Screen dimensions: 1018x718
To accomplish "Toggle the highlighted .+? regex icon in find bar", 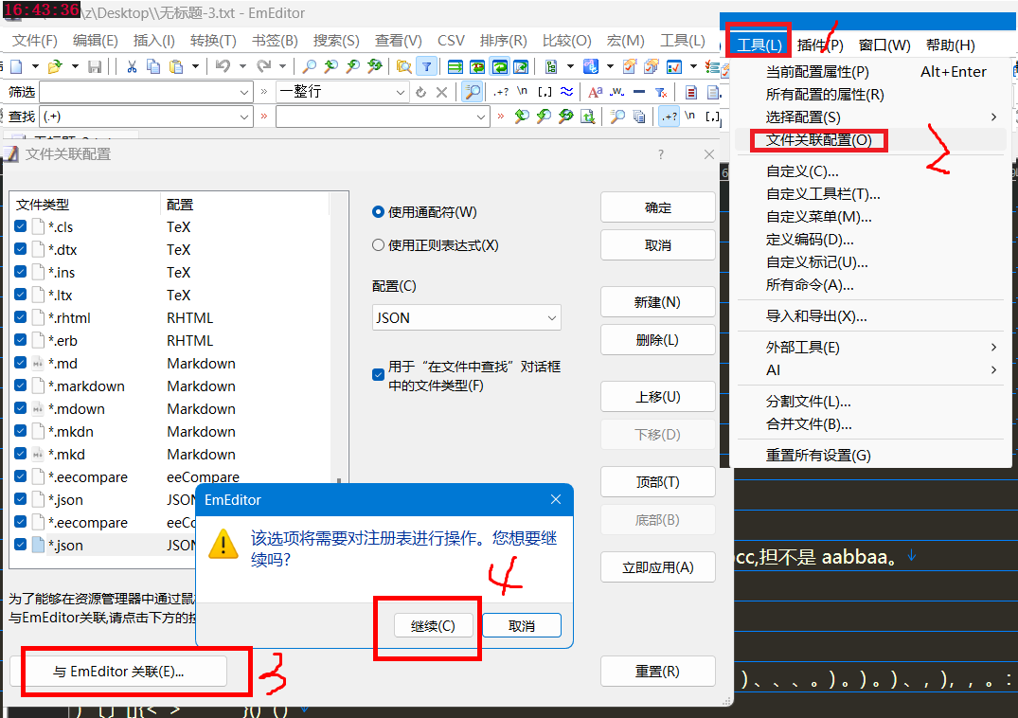I will point(669,117).
